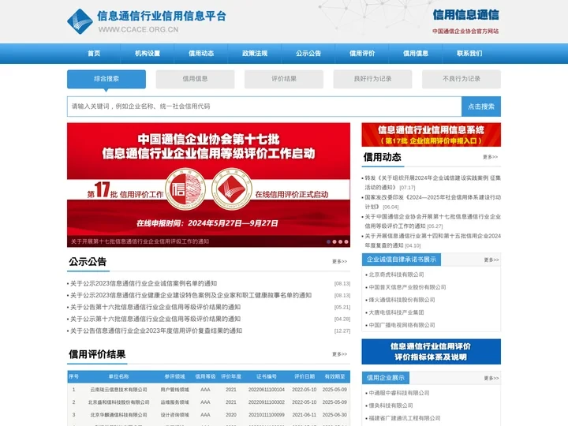The width and height of the screenshot is (568, 426).
Task: Open the 首页 navigation item
Action: (94, 54)
